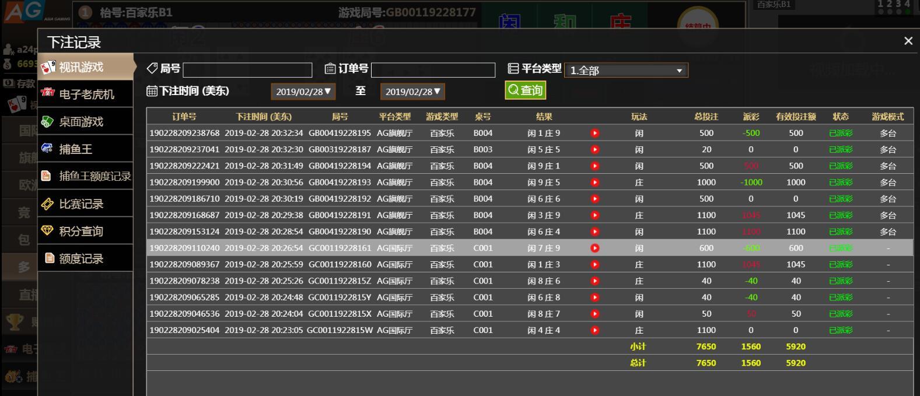Play replay for order 190228209222421
Viewport: 920px width, 396px height.
(x=594, y=166)
